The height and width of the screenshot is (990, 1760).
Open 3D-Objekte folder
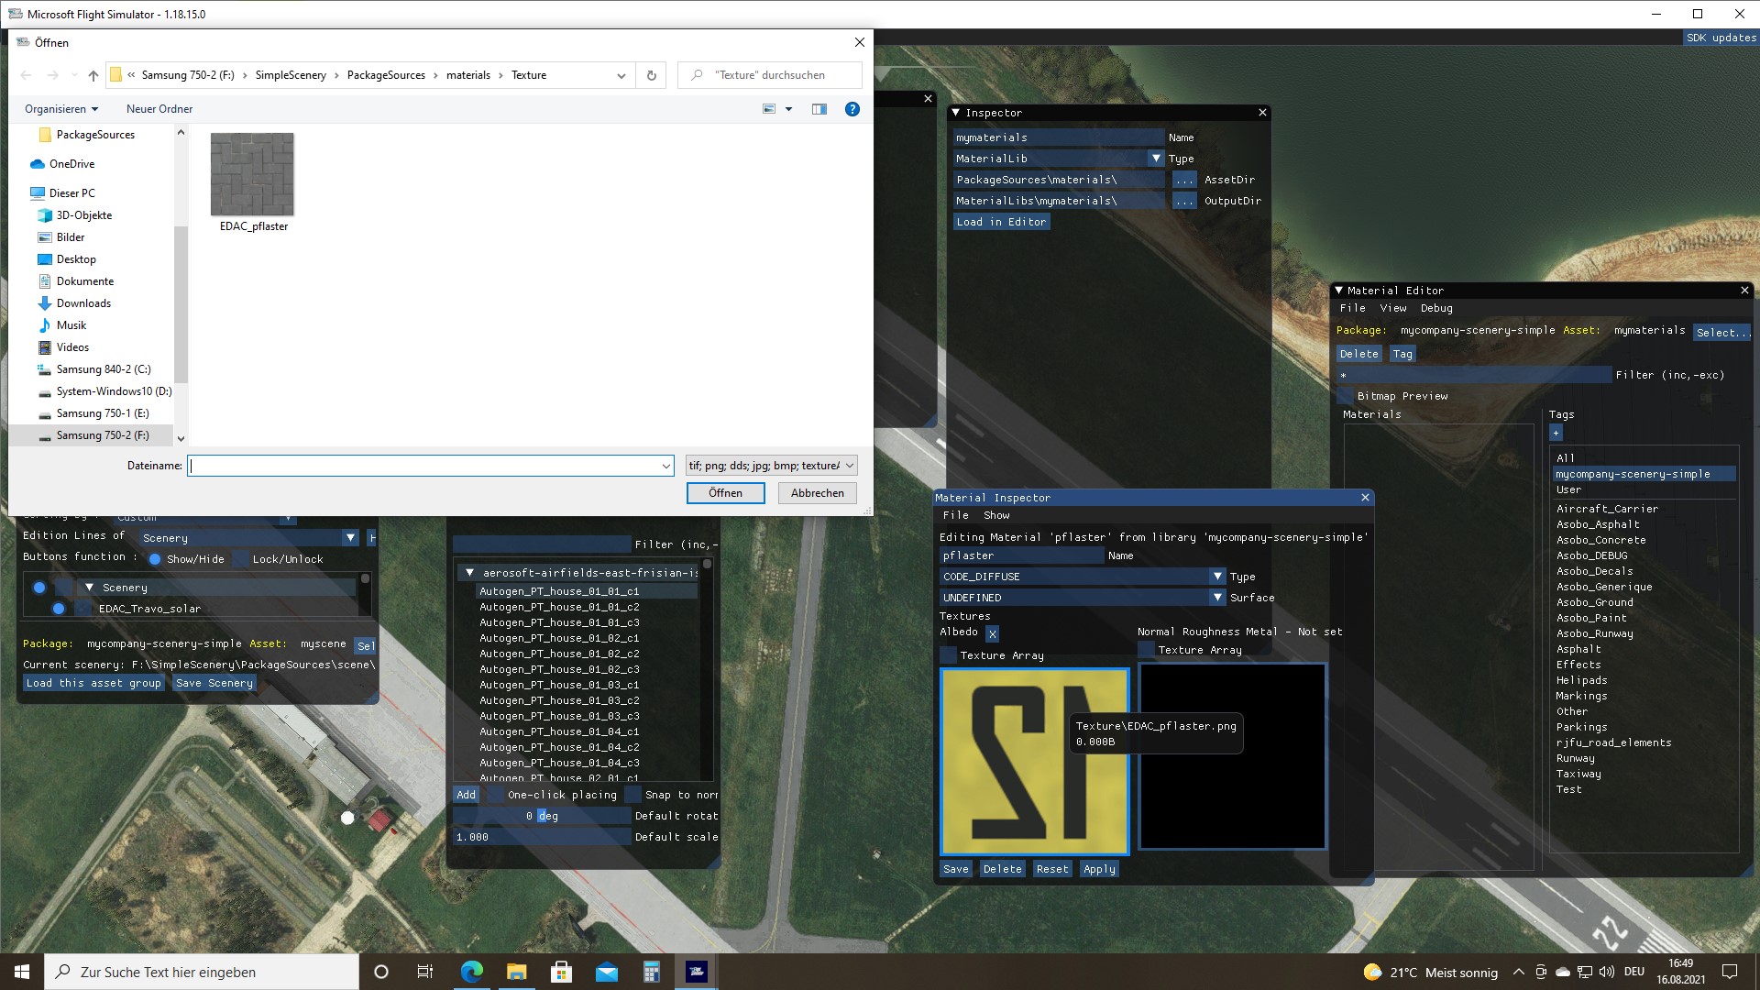(83, 215)
